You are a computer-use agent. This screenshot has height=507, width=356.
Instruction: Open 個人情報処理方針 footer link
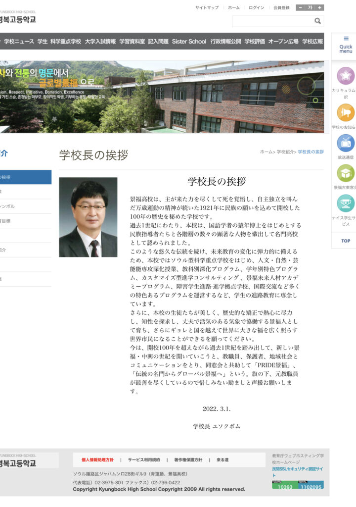[97, 460]
